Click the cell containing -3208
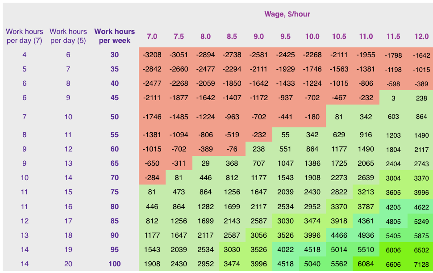433x273 pixels. 151,55
